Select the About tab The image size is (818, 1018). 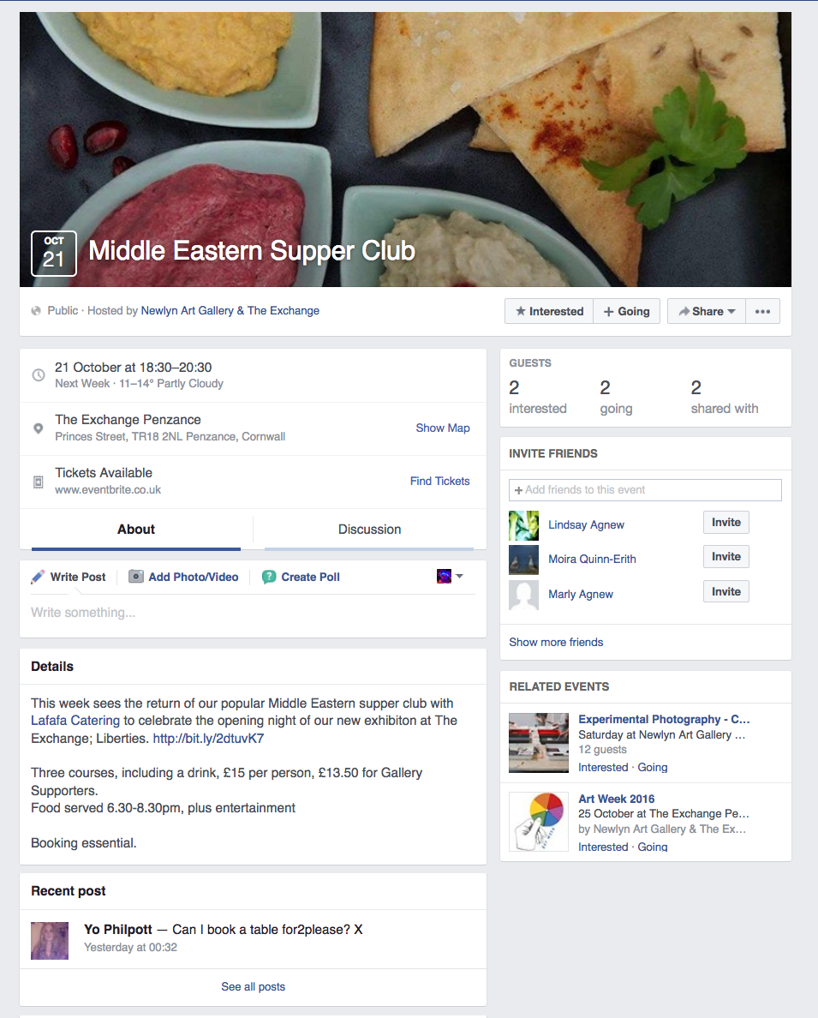(136, 530)
